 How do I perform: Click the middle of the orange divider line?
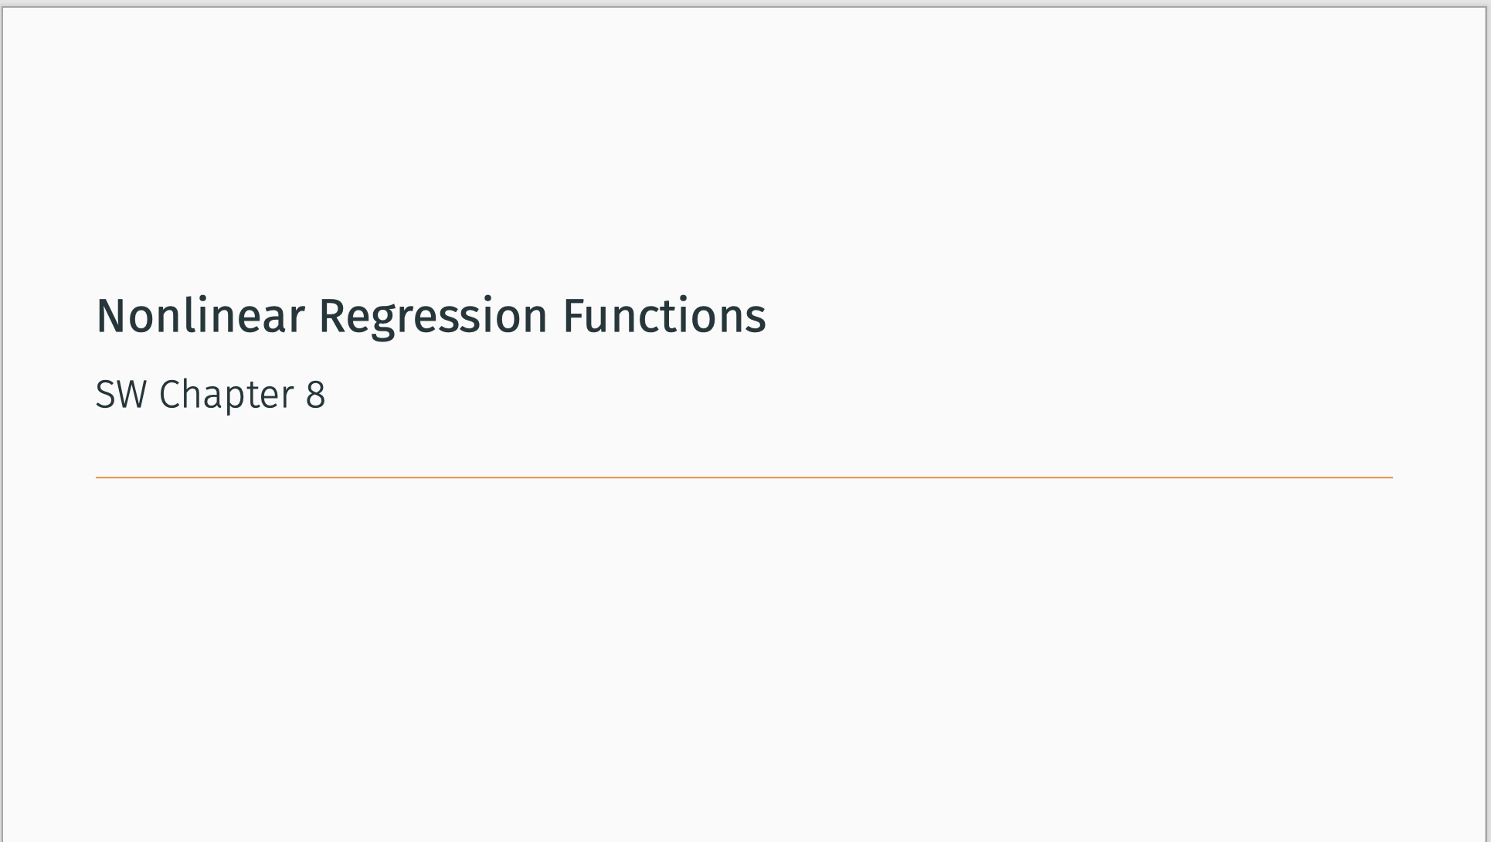point(744,477)
